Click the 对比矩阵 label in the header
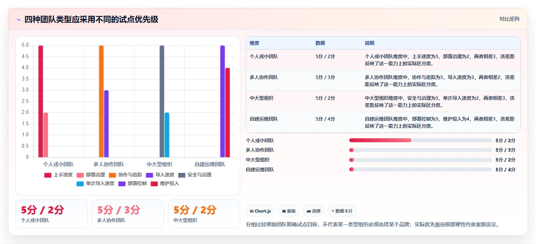The image size is (536, 244). click(510, 19)
